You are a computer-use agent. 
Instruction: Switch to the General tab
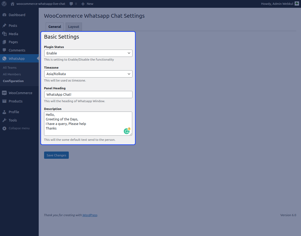(x=55, y=27)
